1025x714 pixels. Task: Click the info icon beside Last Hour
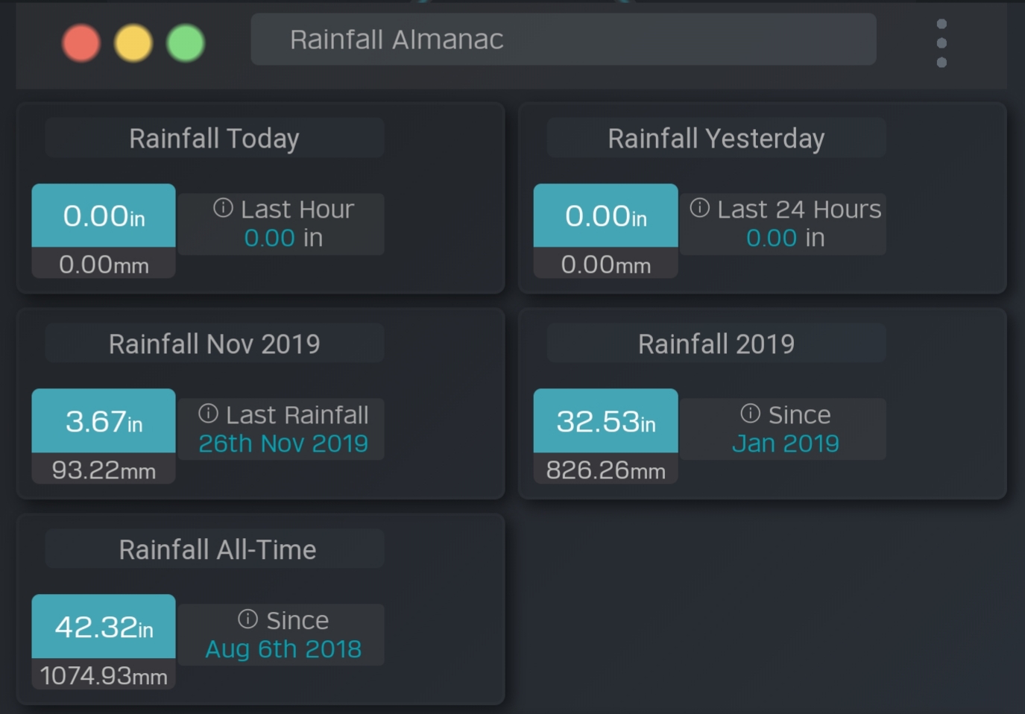coord(223,208)
